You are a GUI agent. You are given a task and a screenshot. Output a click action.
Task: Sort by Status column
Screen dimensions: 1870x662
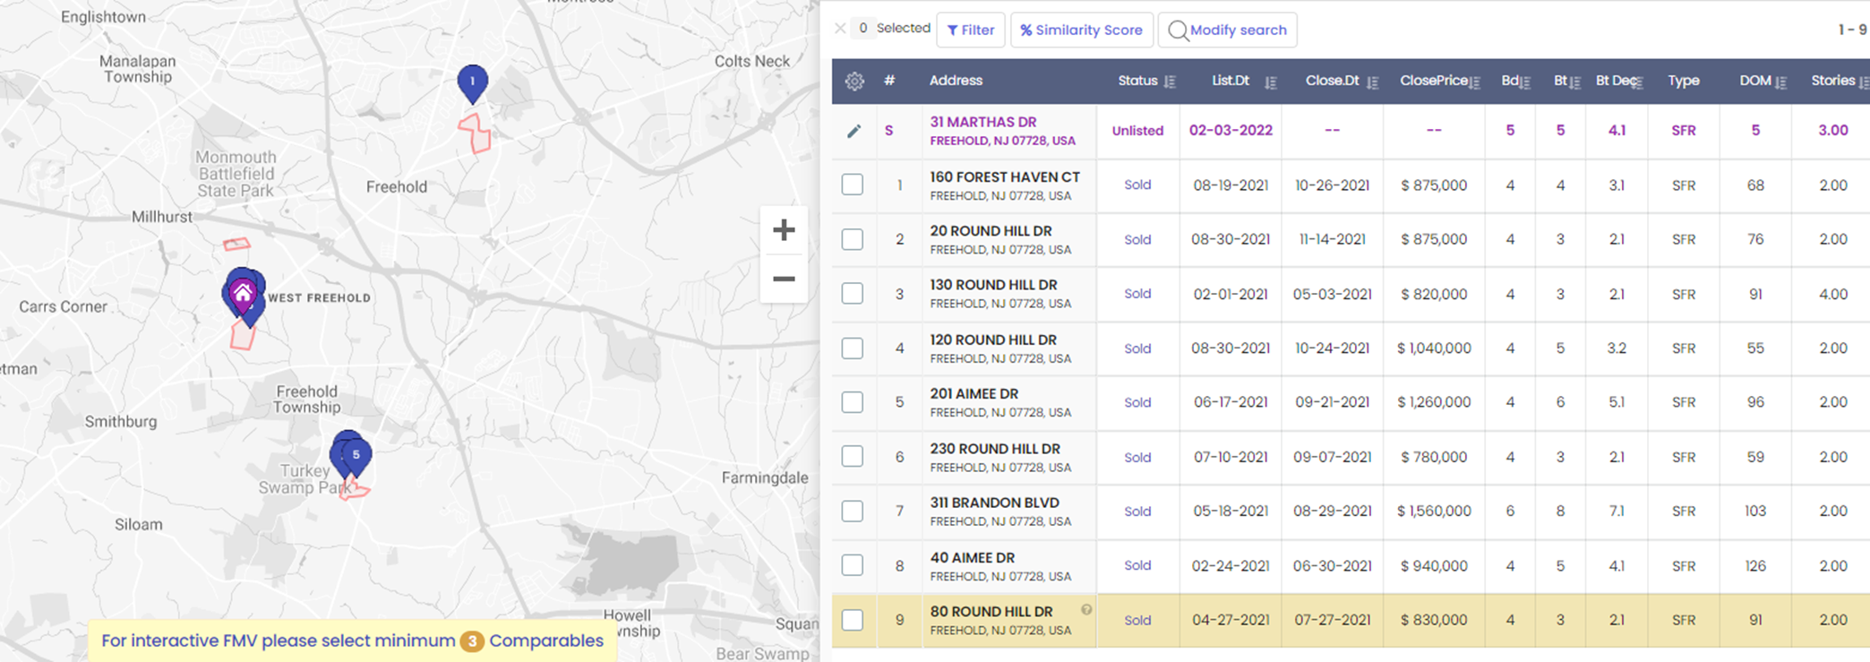click(x=1169, y=82)
